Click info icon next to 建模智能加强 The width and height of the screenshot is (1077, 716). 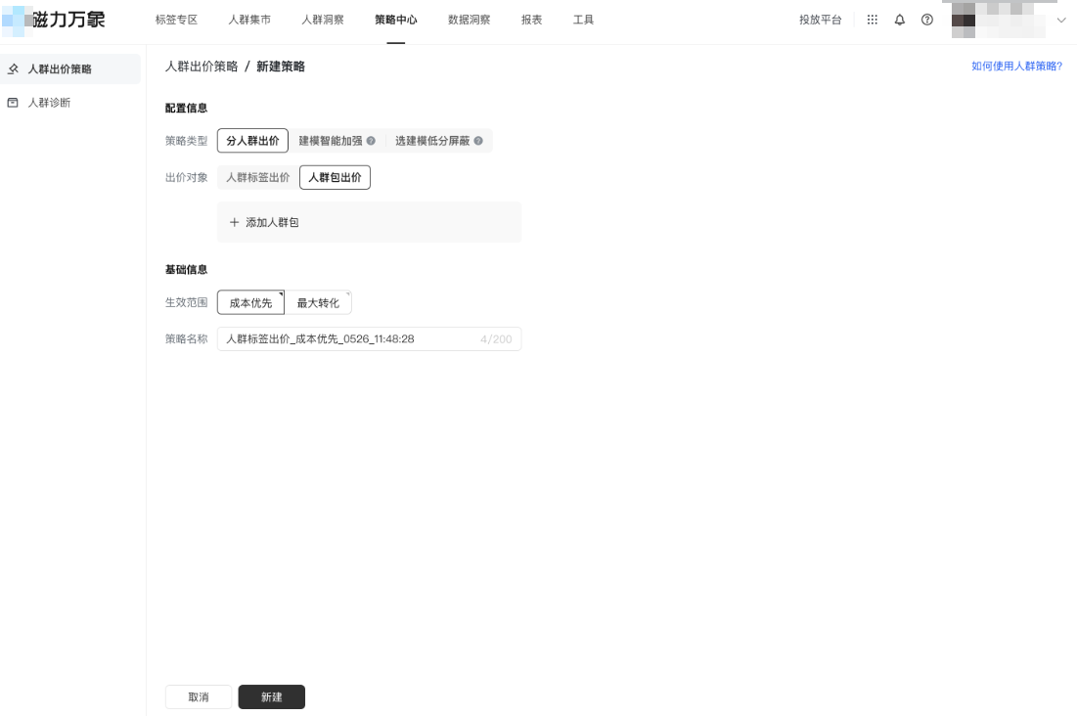(x=371, y=141)
